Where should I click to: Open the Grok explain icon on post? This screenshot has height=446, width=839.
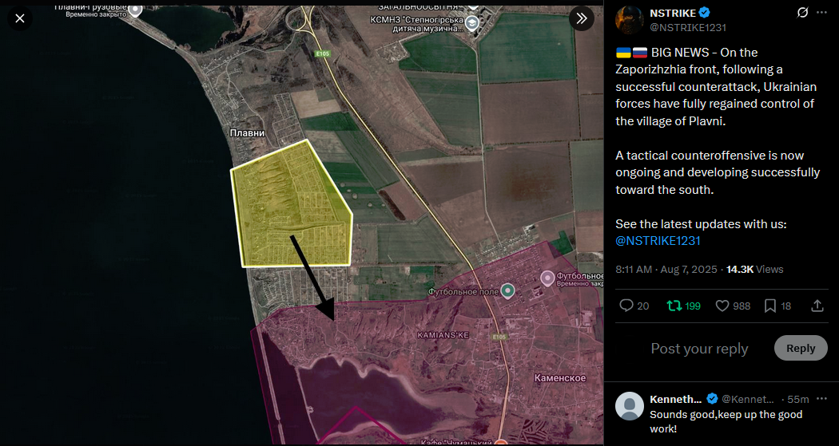click(802, 13)
